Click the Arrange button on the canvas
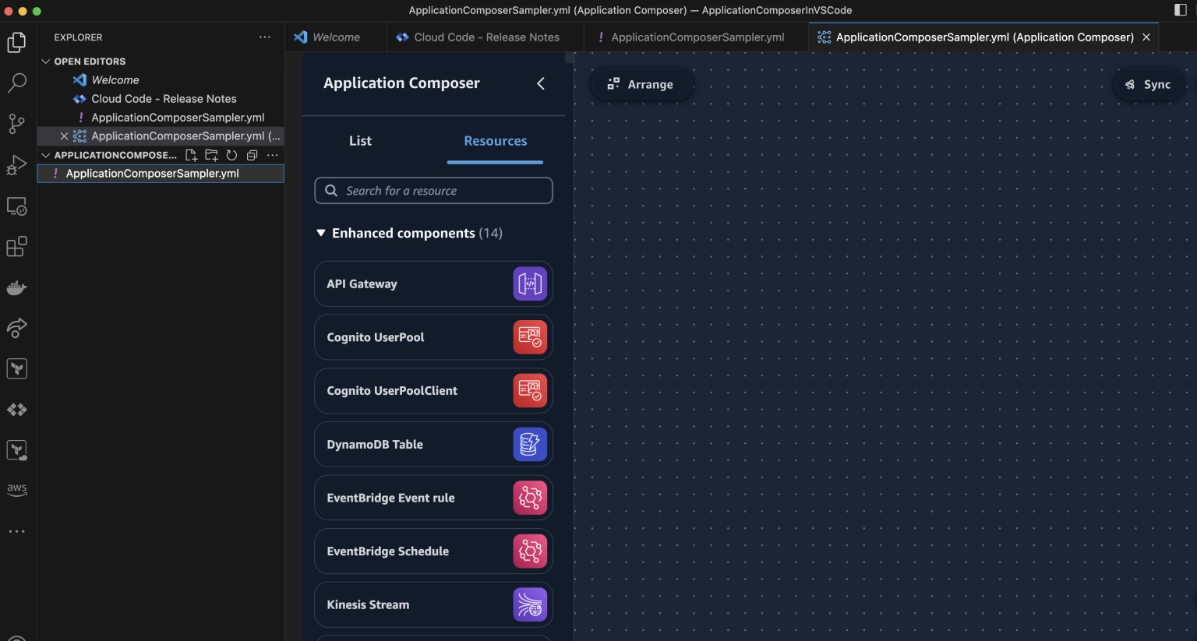The height and width of the screenshot is (641, 1197). coord(641,84)
